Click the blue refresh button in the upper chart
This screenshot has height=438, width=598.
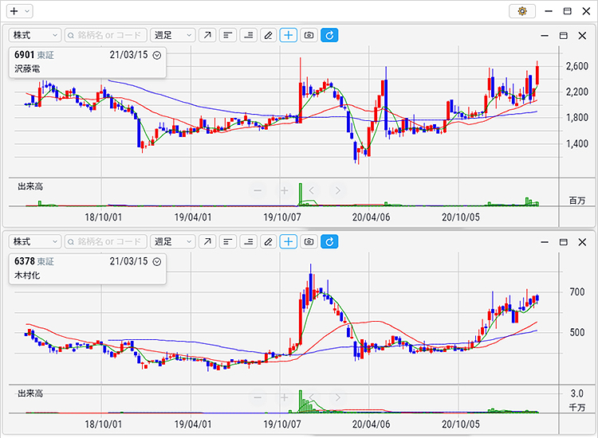[x=329, y=35]
